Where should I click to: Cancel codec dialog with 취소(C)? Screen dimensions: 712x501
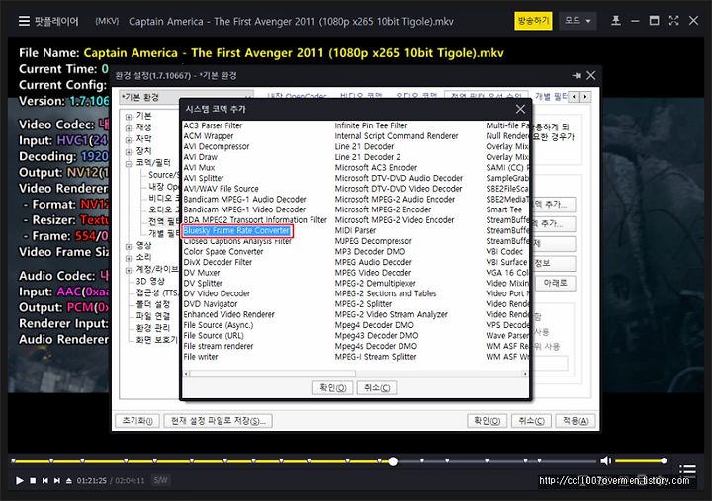pyautogui.click(x=377, y=388)
